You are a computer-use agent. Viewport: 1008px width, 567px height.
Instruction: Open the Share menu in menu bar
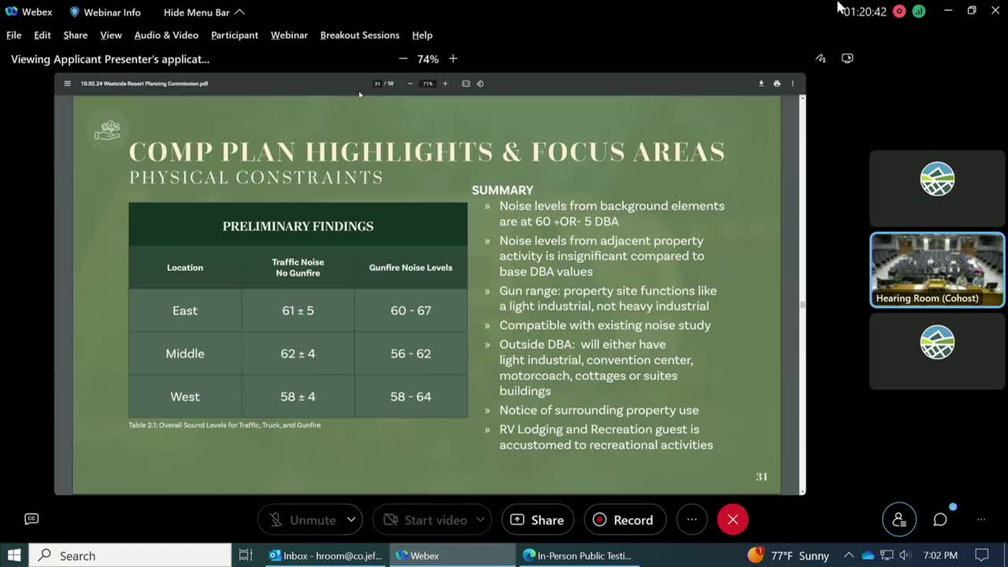point(75,35)
